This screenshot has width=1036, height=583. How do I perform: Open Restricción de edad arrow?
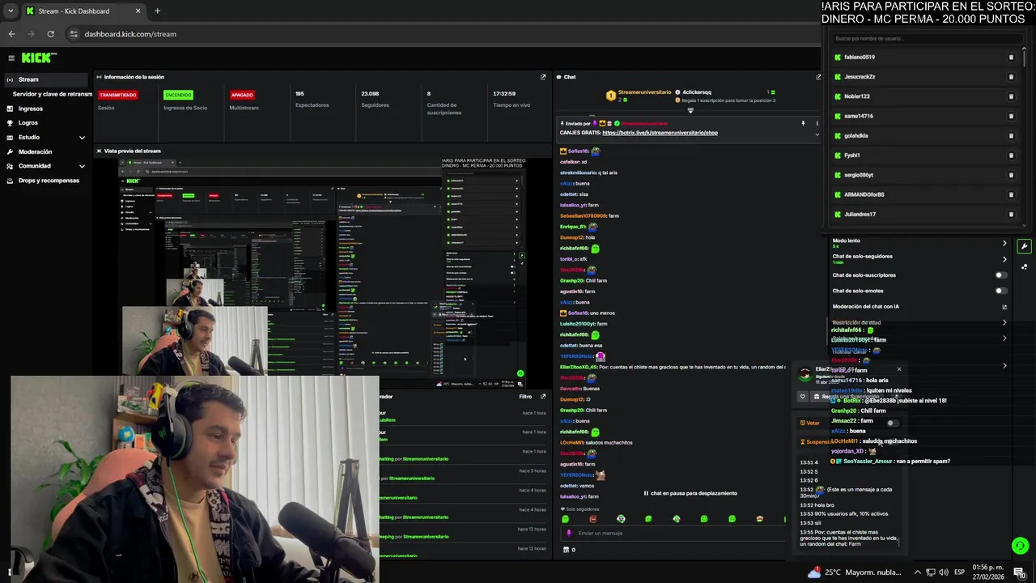coord(1004,322)
